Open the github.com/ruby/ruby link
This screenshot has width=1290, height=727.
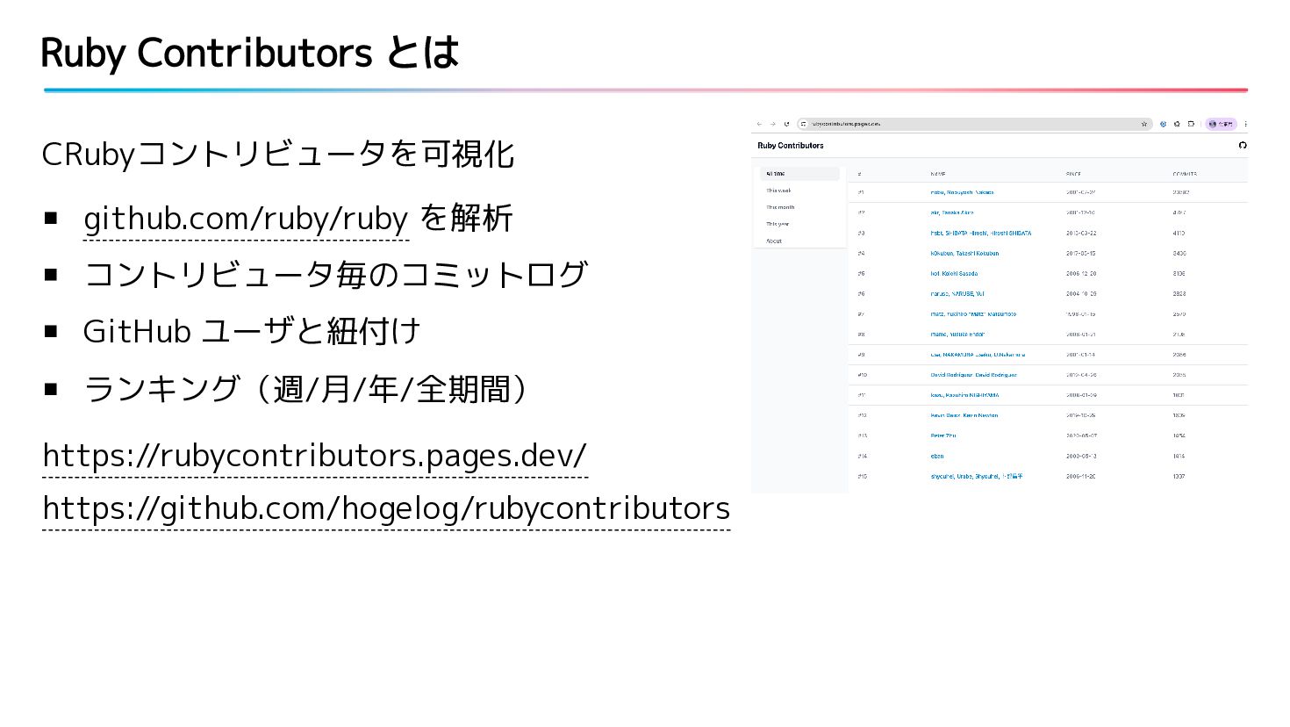coord(246,218)
